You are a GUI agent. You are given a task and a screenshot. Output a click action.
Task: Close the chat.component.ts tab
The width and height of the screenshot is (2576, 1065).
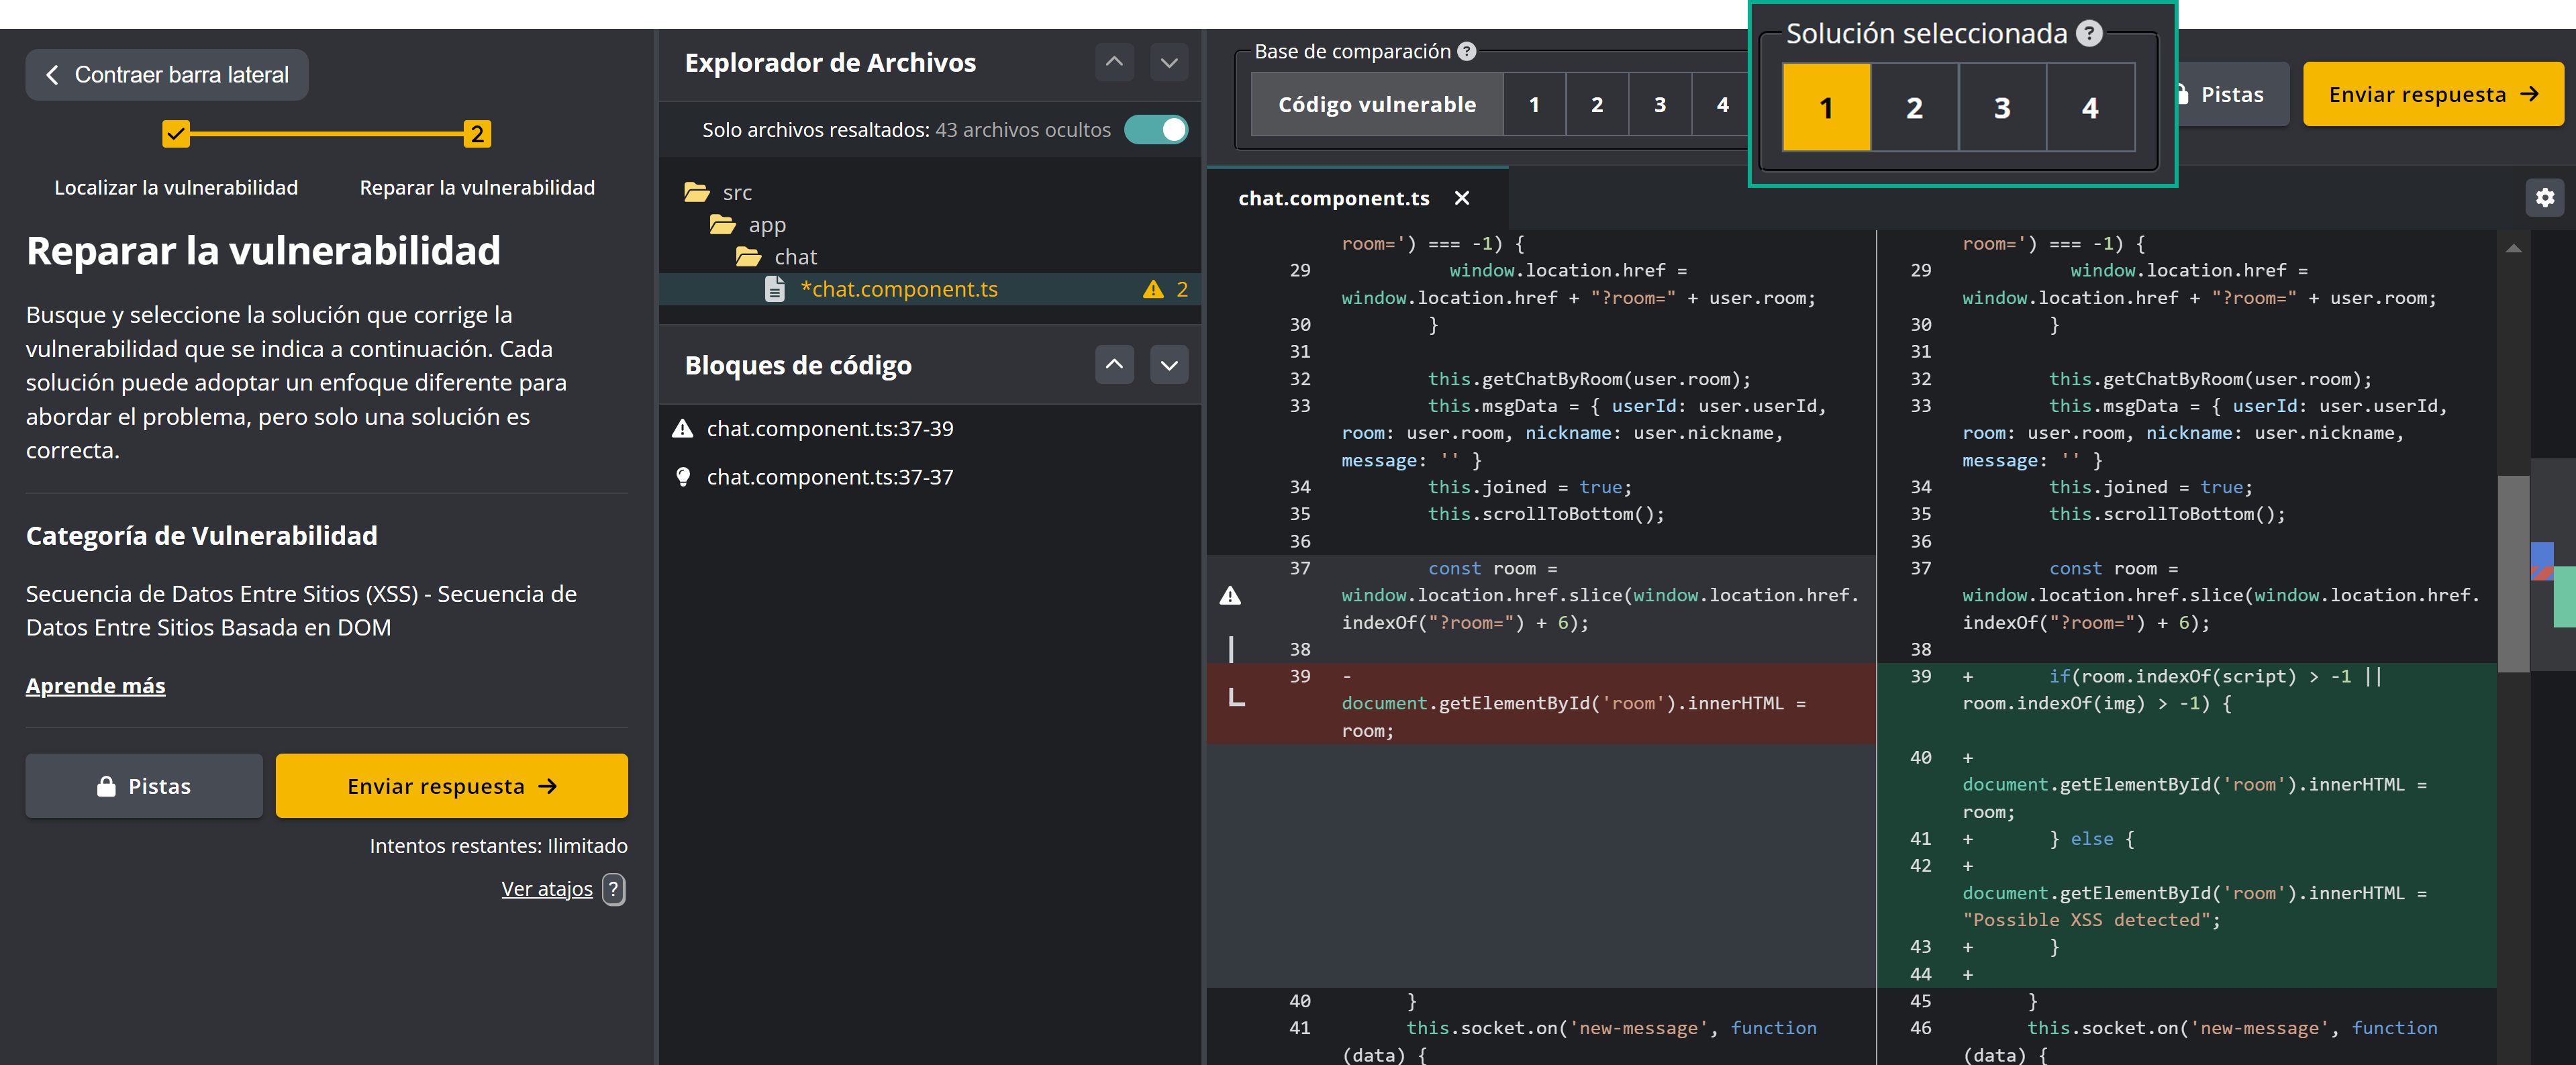pyautogui.click(x=1461, y=198)
